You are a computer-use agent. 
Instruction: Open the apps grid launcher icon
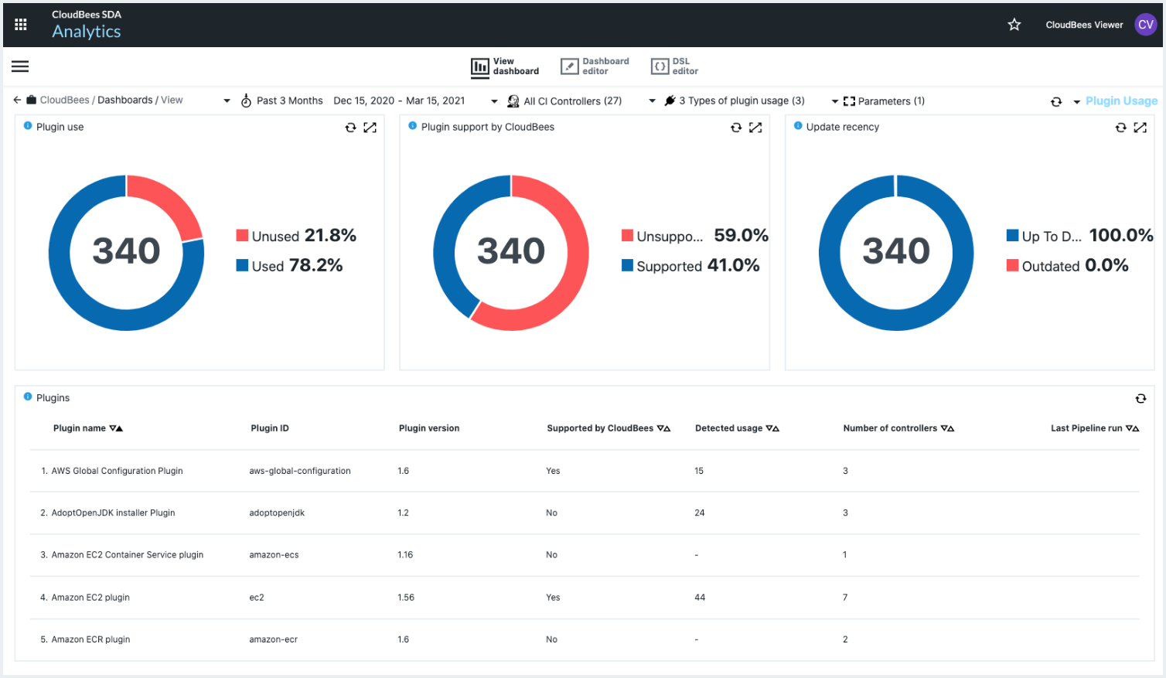pos(21,25)
